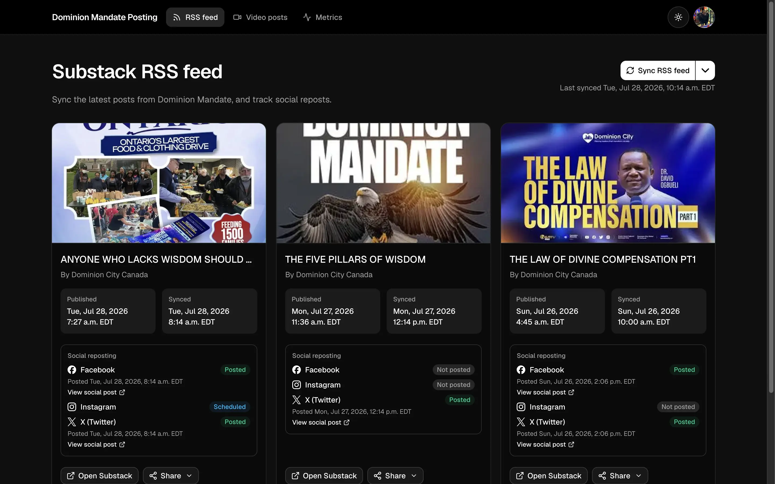This screenshot has height=484, width=775.
Task: Go to the Metrics tab
Action: pyautogui.click(x=322, y=17)
